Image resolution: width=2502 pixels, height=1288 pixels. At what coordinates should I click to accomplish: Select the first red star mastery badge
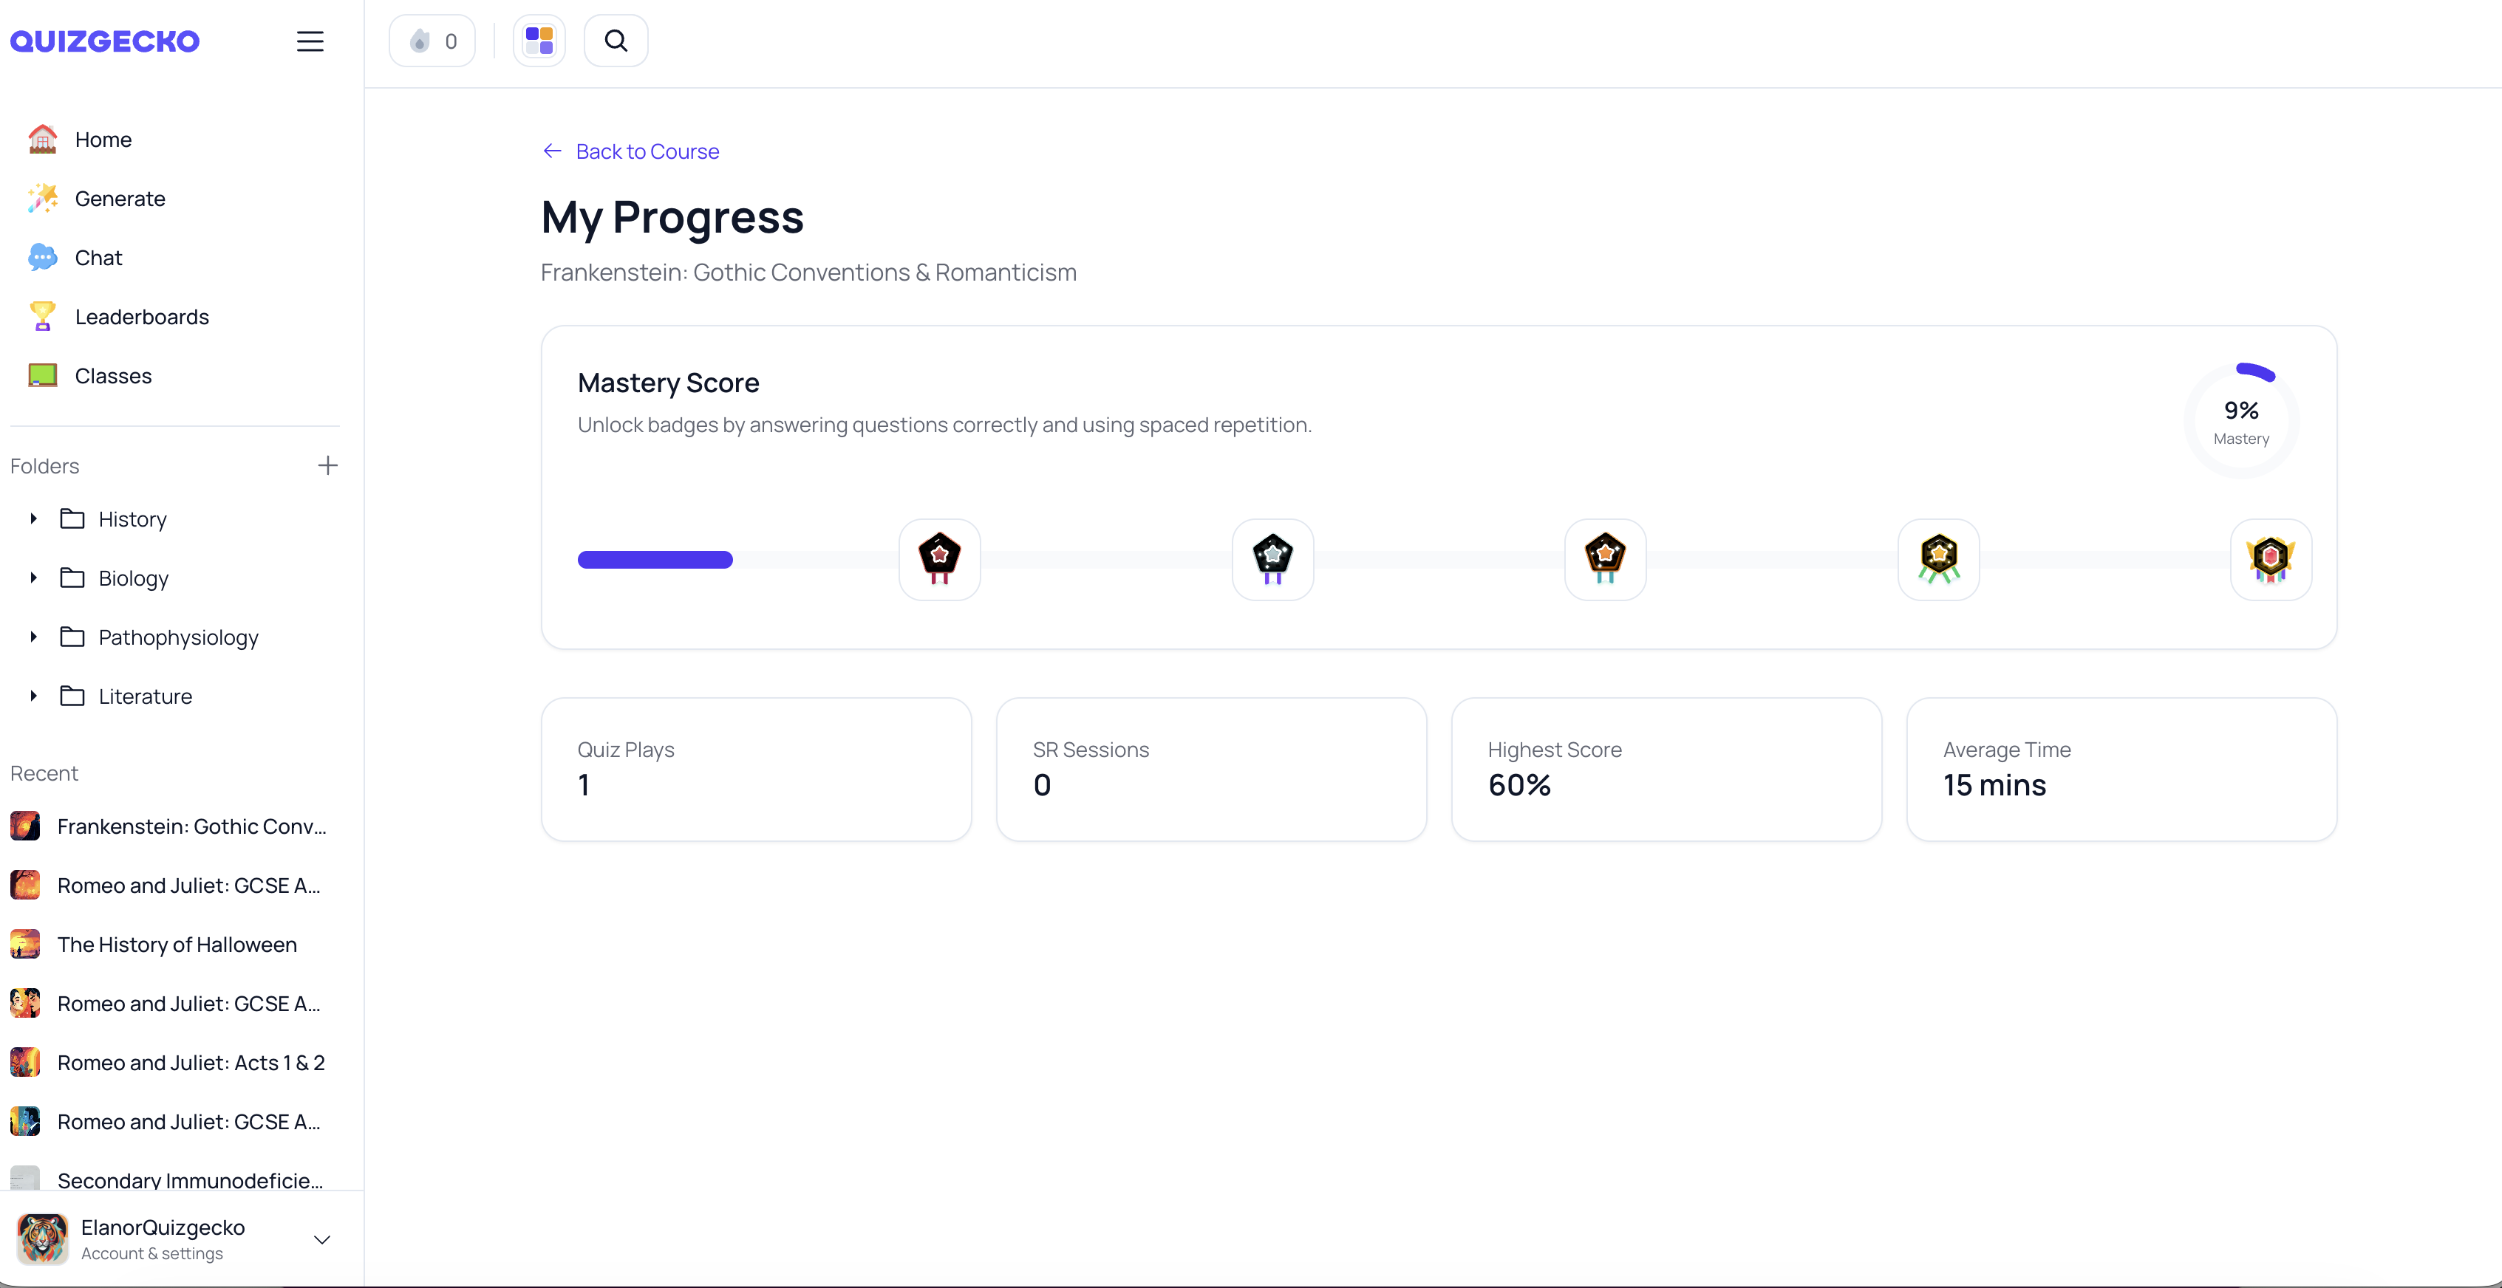939,559
